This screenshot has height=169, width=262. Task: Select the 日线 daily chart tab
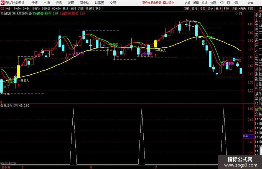[x=65, y=9]
